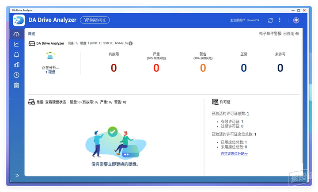Image resolution: width=318 pixels, height=192 pixels.
Task: Click the 购买许可证 button
Action: point(95,20)
